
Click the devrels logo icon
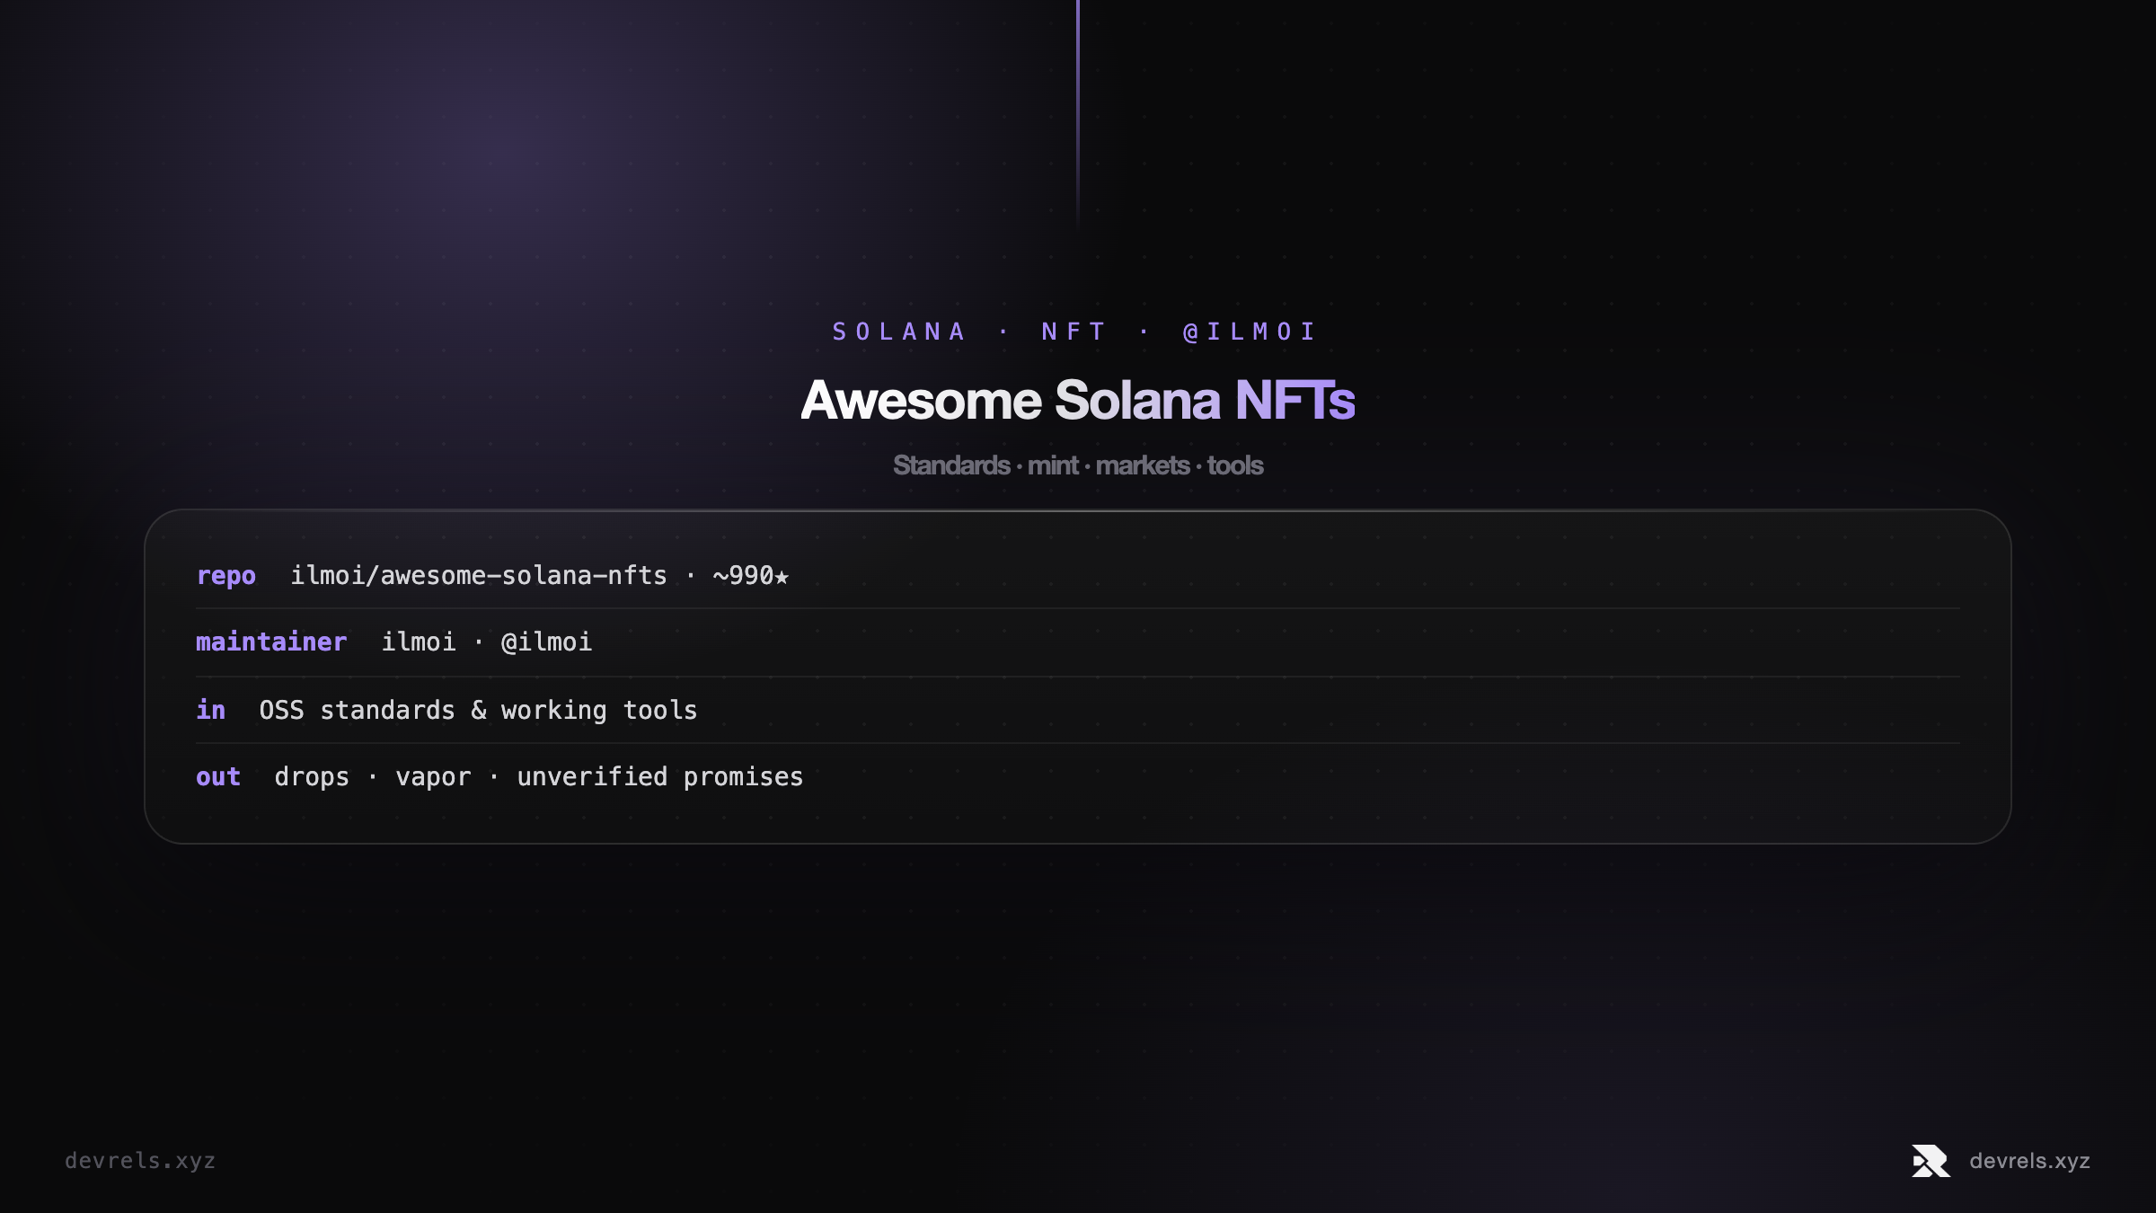[1931, 1161]
